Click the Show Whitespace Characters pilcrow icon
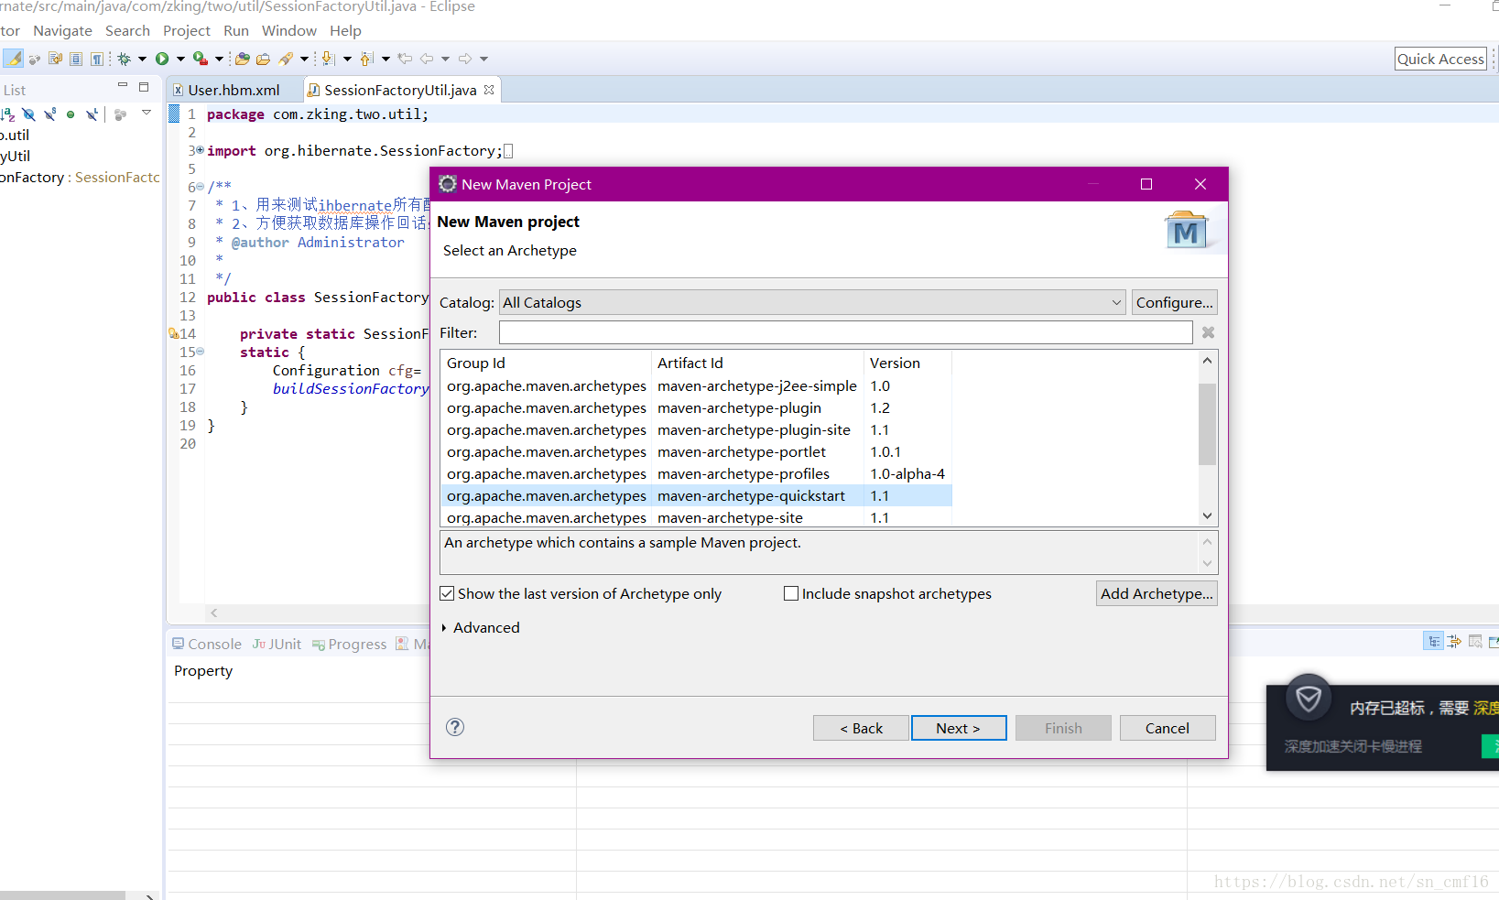This screenshot has width=1499, height=900. [x=97, y=59]
